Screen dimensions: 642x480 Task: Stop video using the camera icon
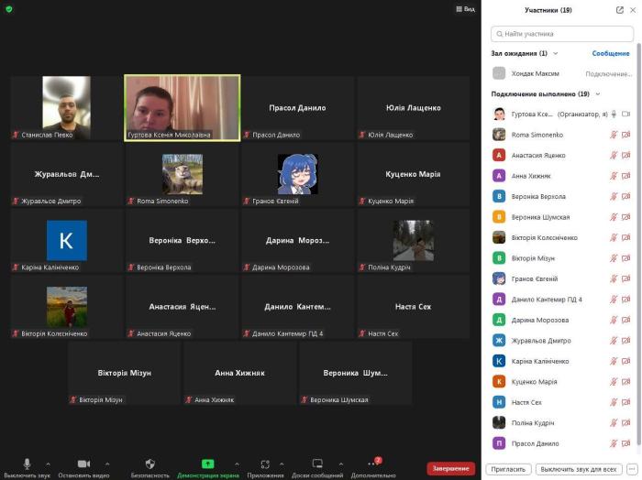pos(83,464)
